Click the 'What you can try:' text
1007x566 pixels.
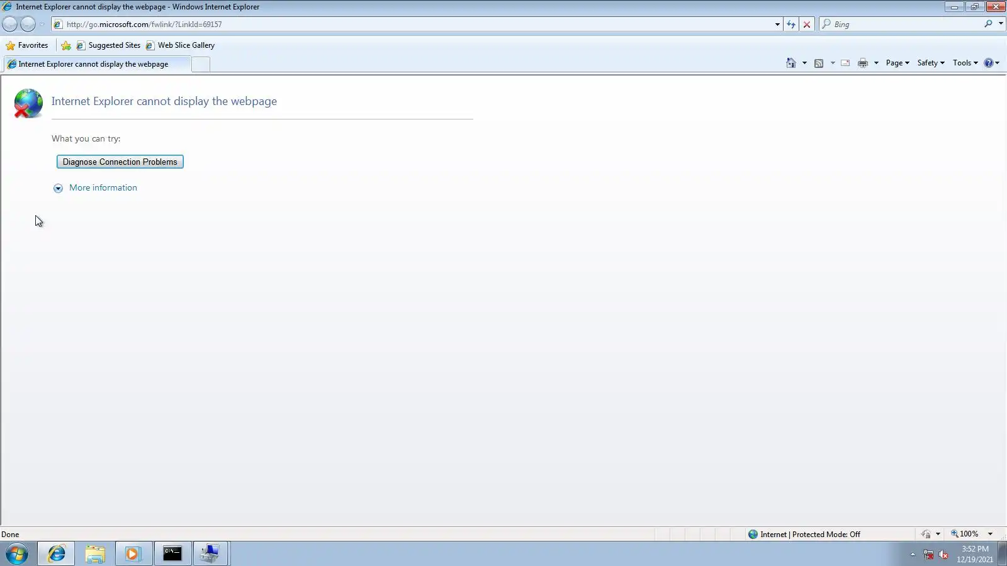tap(86, 139)
